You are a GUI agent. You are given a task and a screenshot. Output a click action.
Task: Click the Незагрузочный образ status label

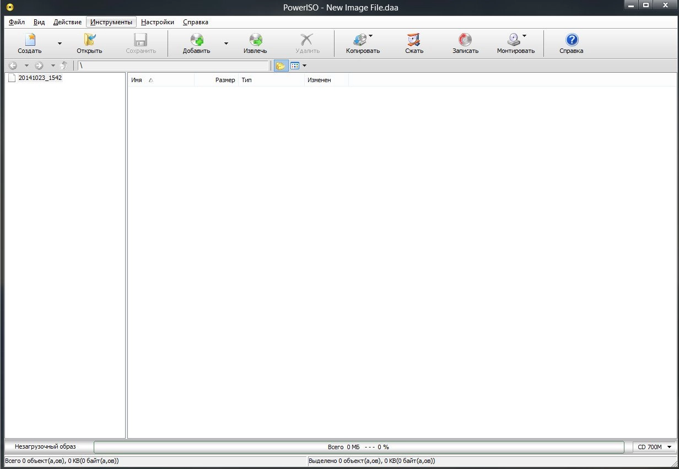click(46, 446)
